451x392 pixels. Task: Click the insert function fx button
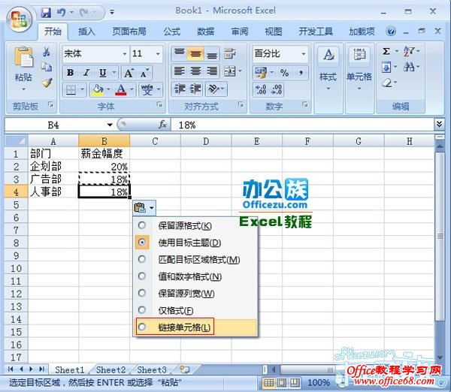click(x=163, y=125)
